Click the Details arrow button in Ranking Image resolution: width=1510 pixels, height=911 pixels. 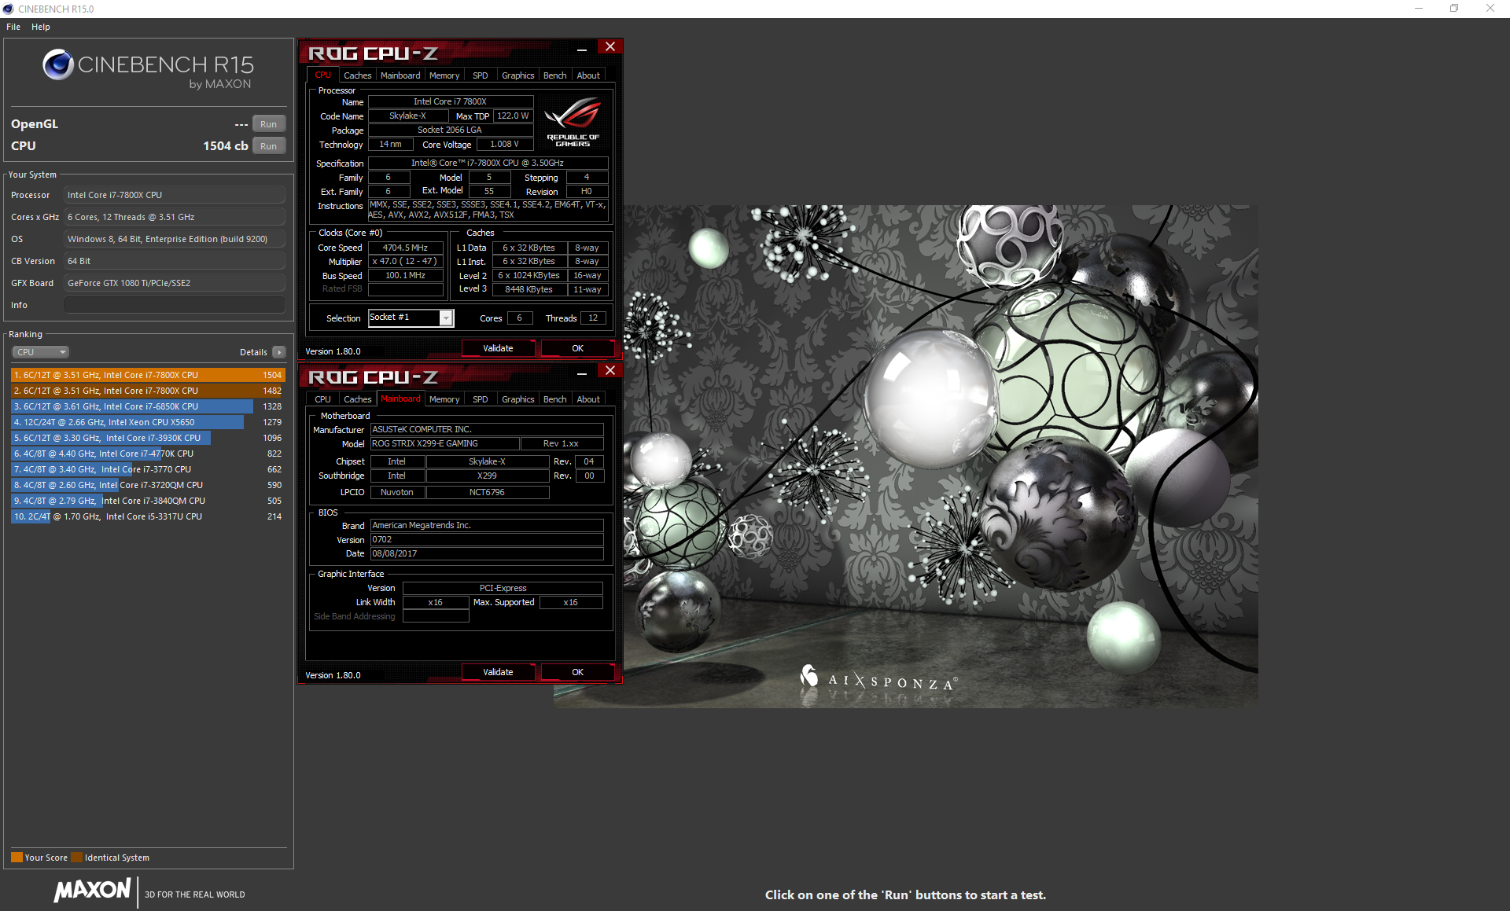(x=279, y=352)
